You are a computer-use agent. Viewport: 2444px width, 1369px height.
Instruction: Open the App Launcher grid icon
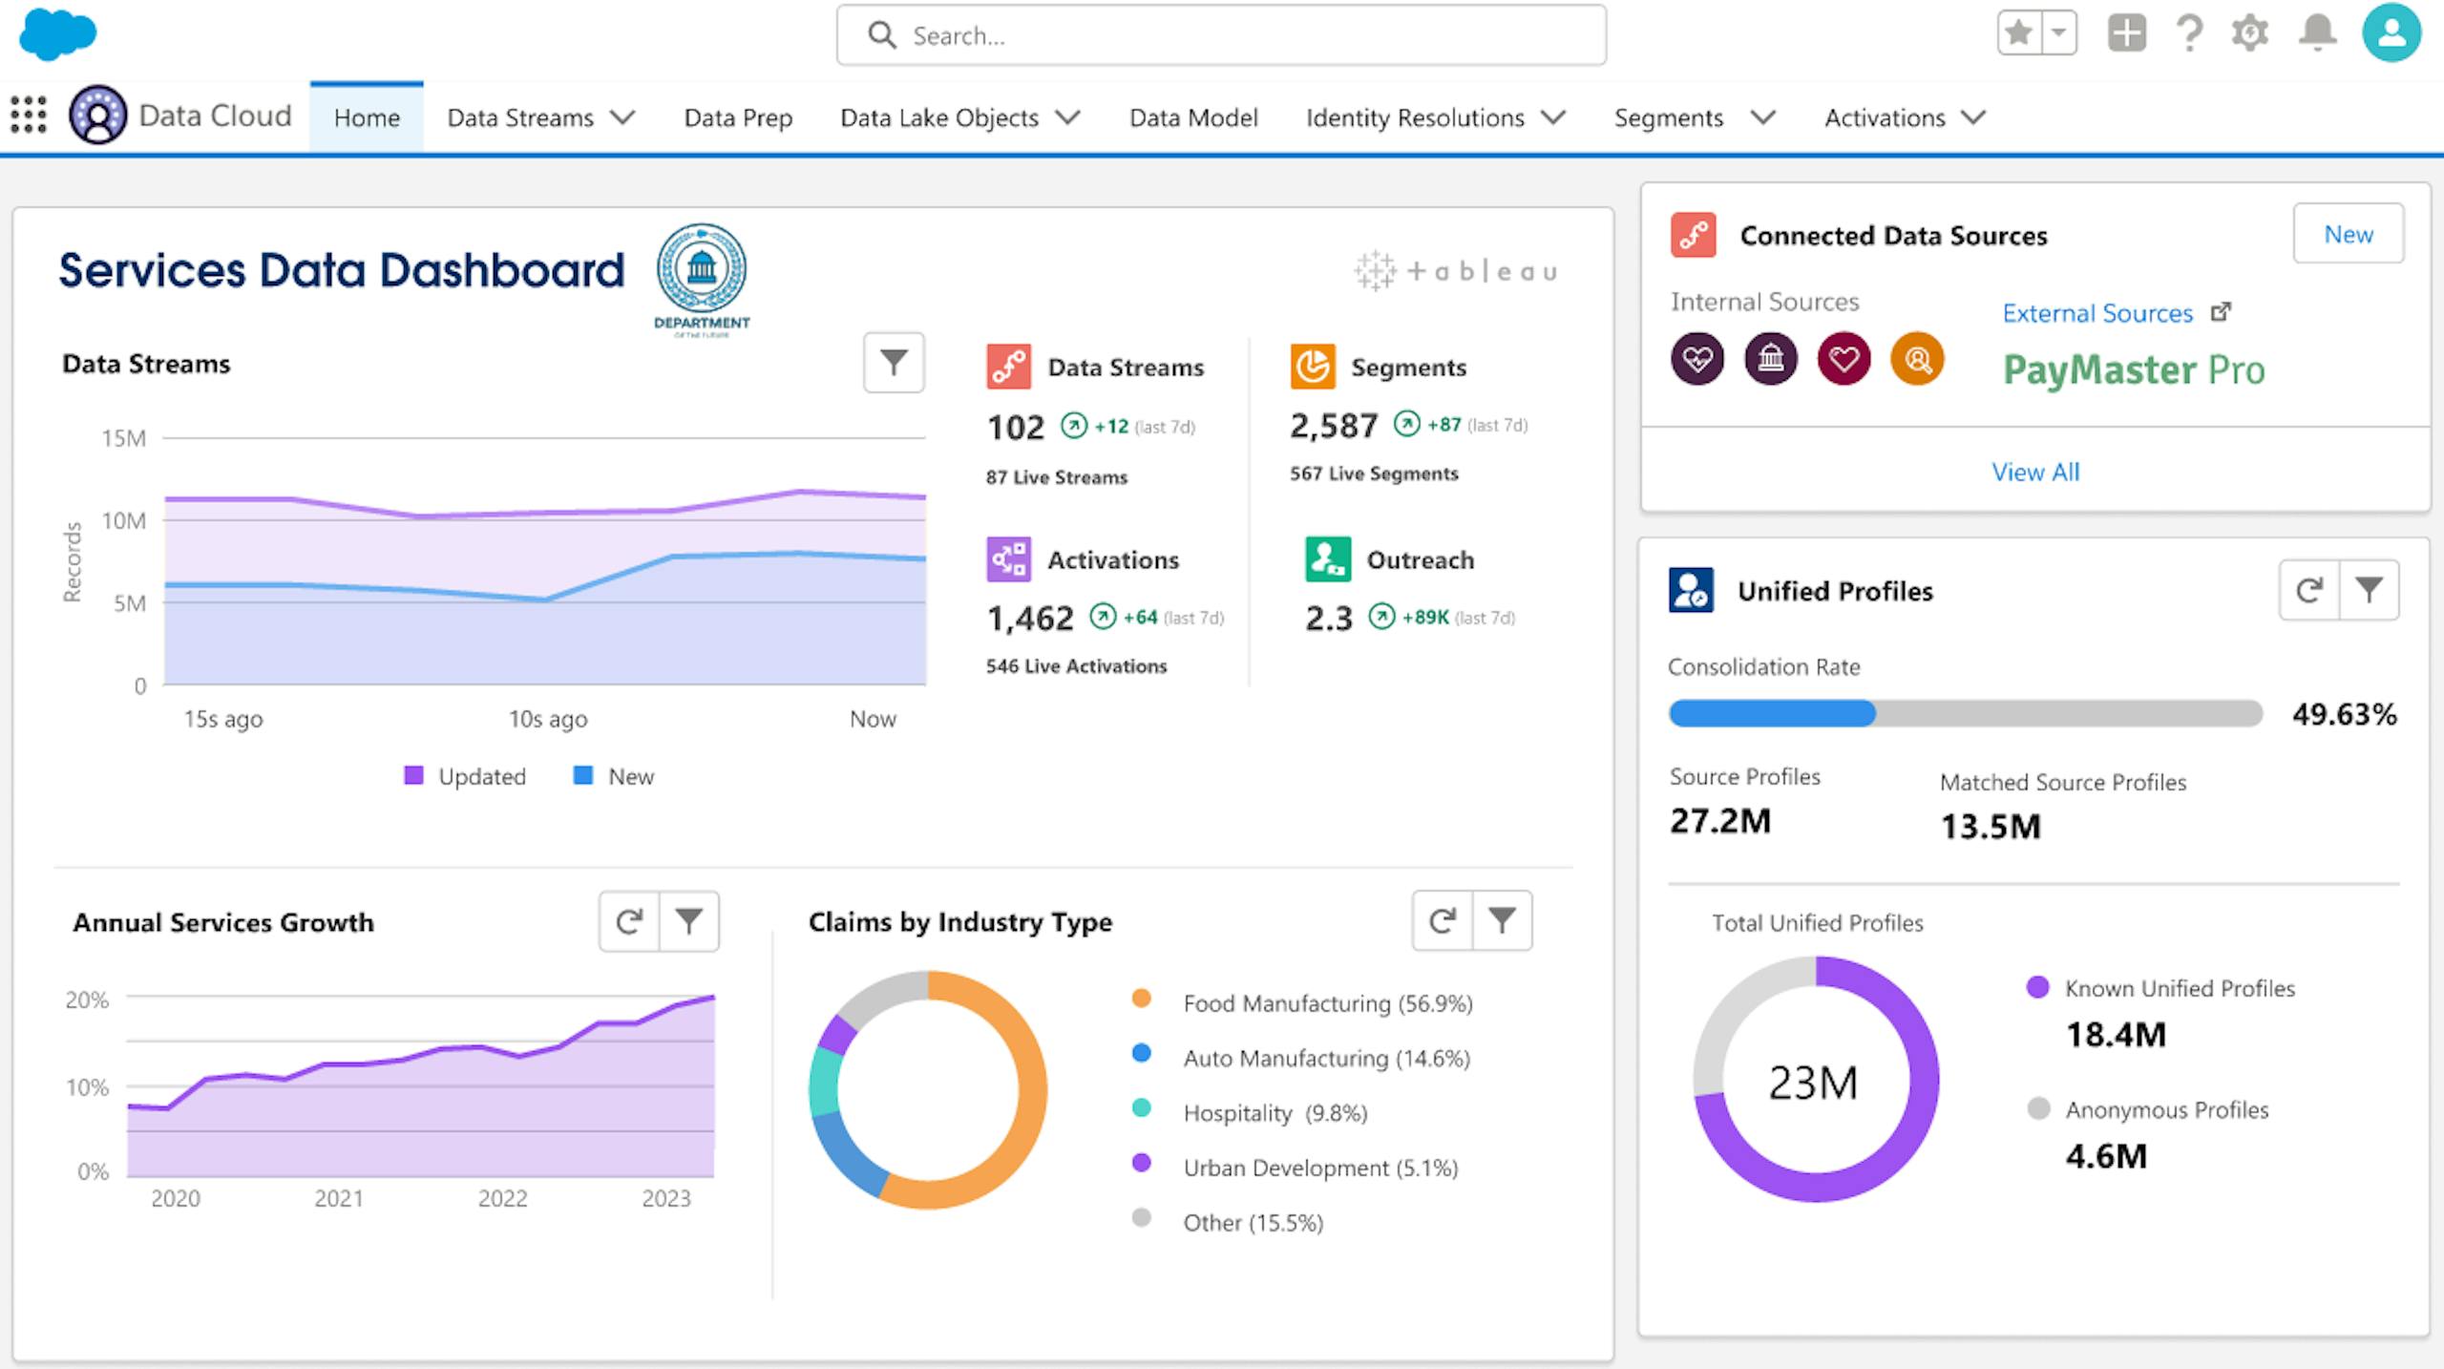coord(29,115)
